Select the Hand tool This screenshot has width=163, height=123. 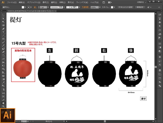point(3,103)
